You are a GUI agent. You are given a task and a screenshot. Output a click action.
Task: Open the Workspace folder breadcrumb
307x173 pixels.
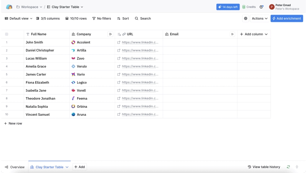29,7
